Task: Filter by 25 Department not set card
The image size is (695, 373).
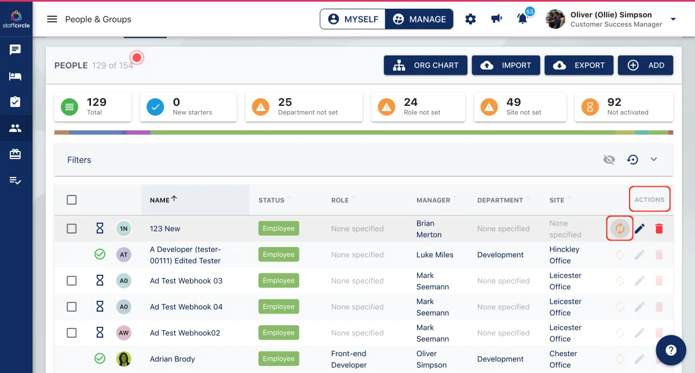Action: 304,107
